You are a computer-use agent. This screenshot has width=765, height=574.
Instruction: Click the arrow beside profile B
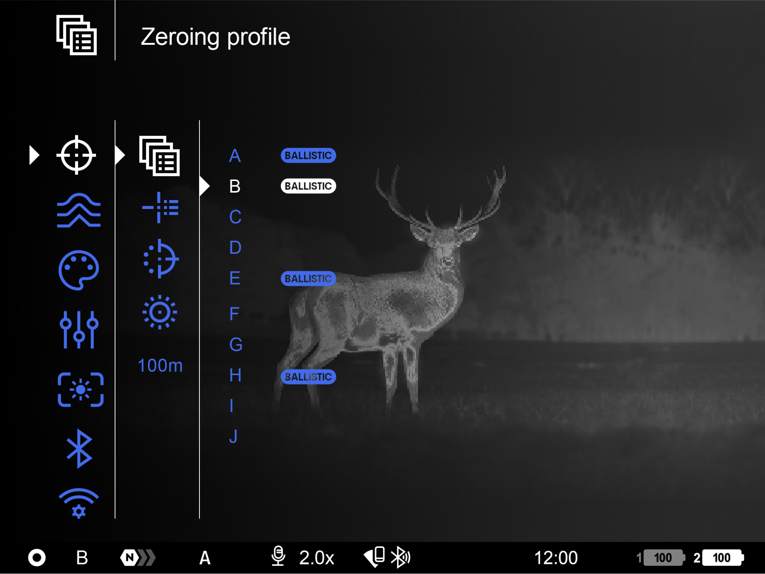[205, 186]
